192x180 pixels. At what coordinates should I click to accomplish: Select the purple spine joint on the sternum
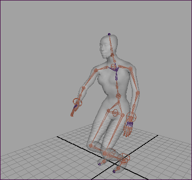pyautogui.click(x=116, y=79)
